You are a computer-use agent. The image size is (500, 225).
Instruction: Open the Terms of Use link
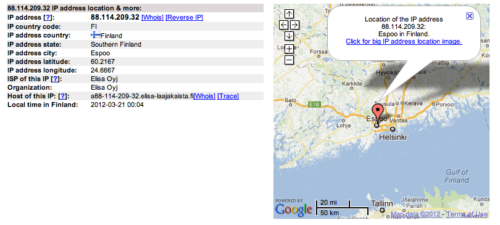(x=467, y=214)
